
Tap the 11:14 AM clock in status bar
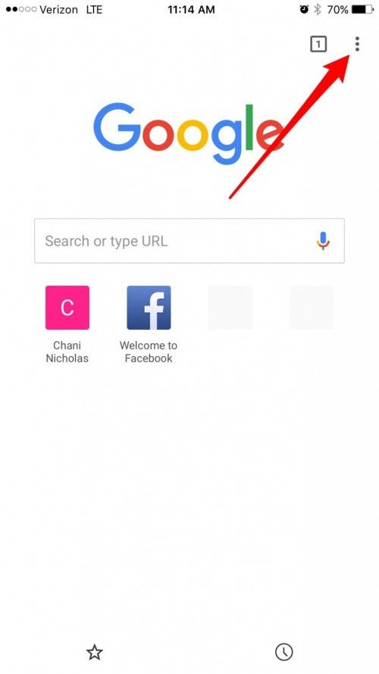coord(191,9)
